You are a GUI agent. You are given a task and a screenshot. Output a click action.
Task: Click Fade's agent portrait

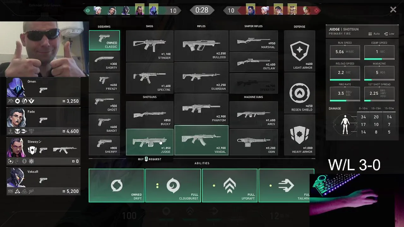point(16,118)
